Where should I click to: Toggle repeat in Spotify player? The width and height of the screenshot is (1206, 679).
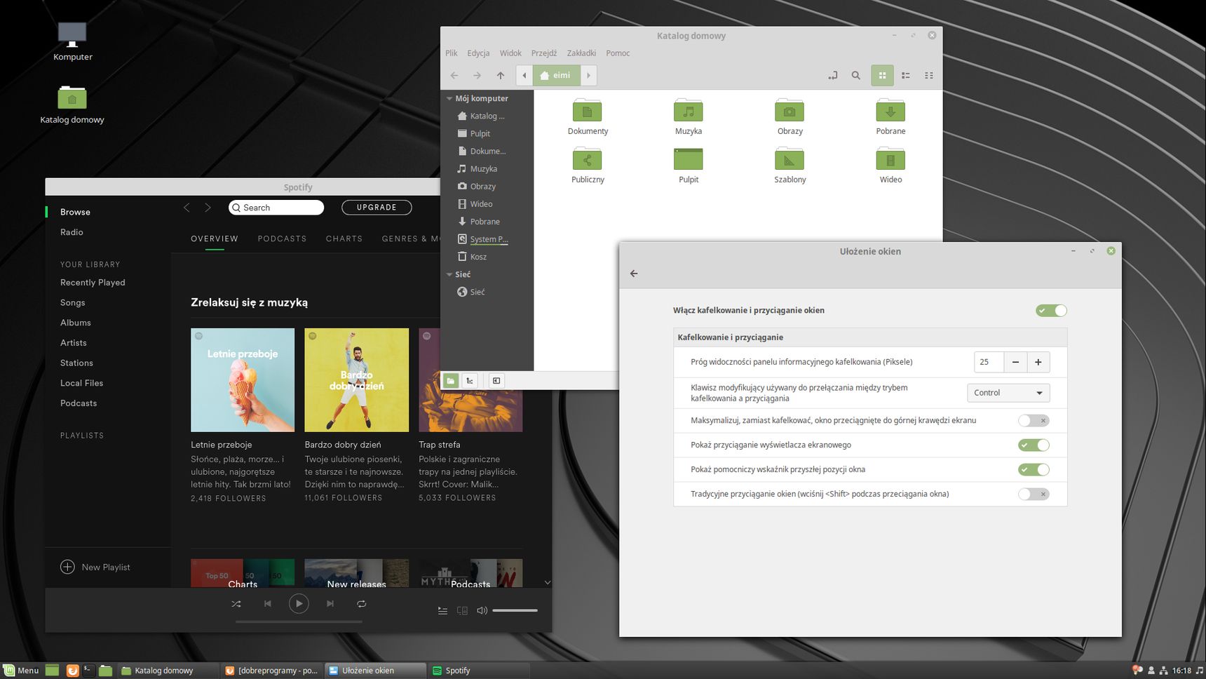tap(361, 603)
